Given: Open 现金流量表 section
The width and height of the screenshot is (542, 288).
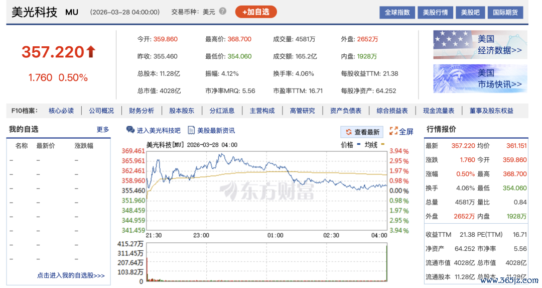Looking at the screenshot, I should click(439, 111).
